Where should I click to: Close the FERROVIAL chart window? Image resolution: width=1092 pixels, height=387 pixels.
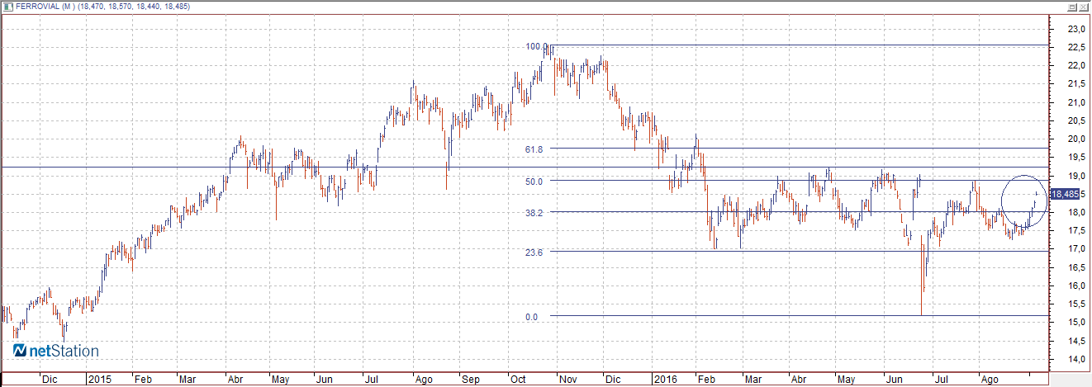tap(1085, 7)
